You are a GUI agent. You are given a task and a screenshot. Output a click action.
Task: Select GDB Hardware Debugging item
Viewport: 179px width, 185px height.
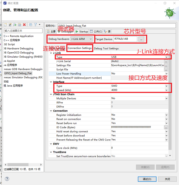pyautogui.click(x=19, y=49)
